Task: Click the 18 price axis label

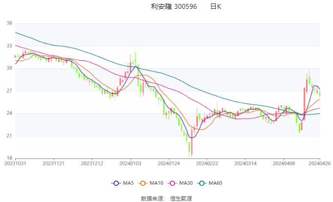Action: (9, 158)
